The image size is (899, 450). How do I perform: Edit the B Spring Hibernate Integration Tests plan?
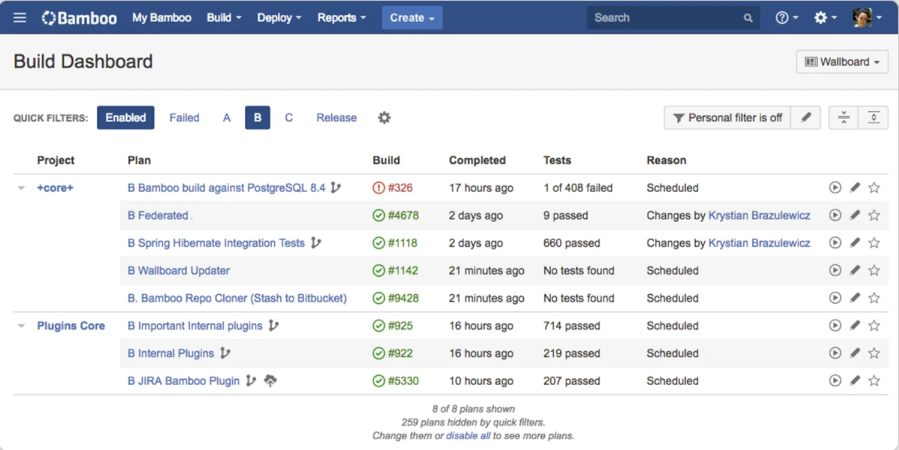click(x=855, y=243)
